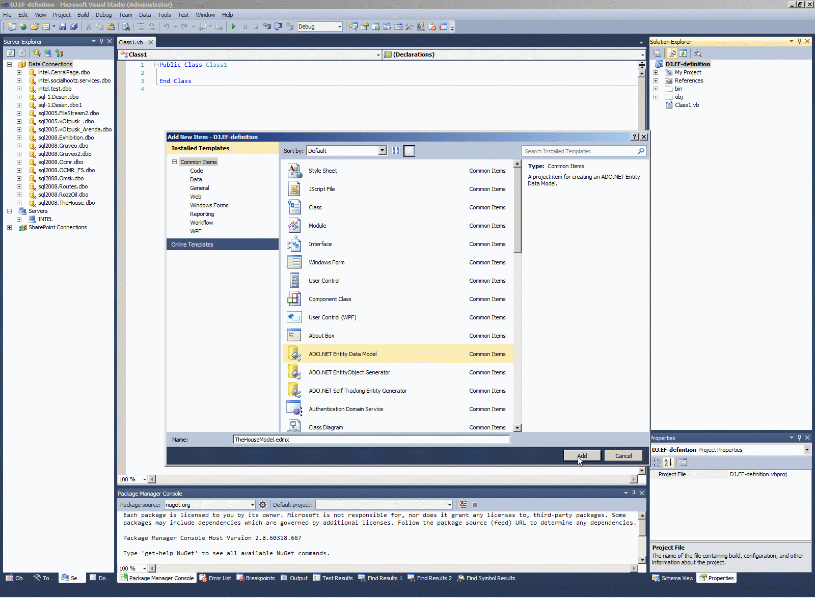This screenshot has width=815, height=598.
Task: Select the Style Sheet template icon
Action: pos(294,171)
